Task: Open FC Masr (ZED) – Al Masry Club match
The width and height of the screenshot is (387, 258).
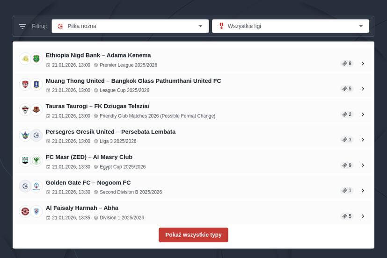Action: (89, 157)
